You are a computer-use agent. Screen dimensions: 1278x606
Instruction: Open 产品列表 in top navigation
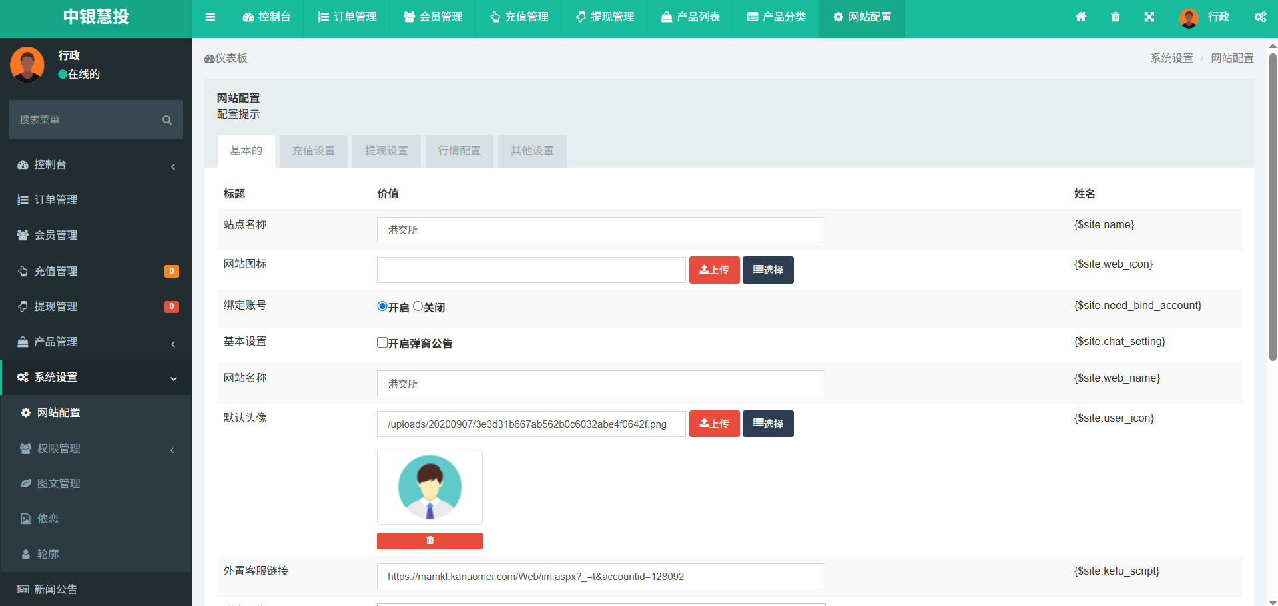coord(690,17)
